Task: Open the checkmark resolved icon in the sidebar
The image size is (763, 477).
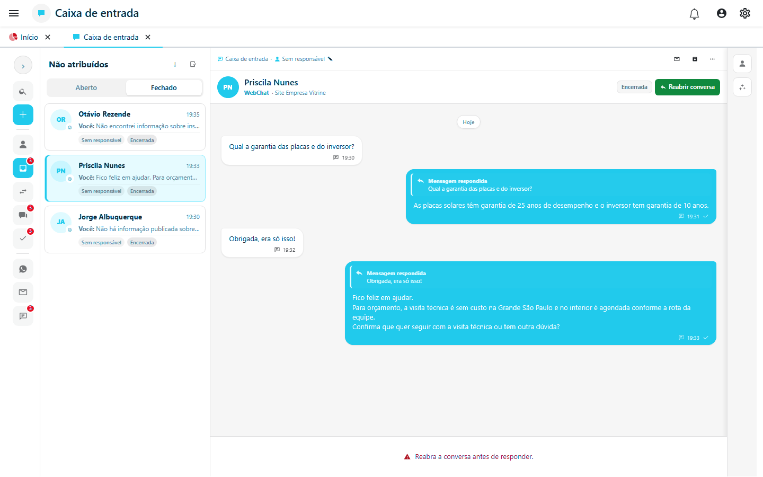Action: (23, 238)
